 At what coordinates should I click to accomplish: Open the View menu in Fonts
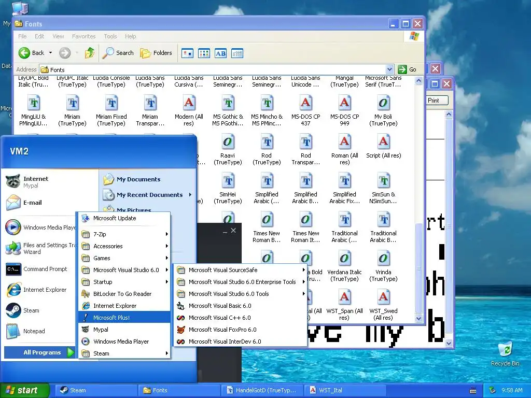58,36
